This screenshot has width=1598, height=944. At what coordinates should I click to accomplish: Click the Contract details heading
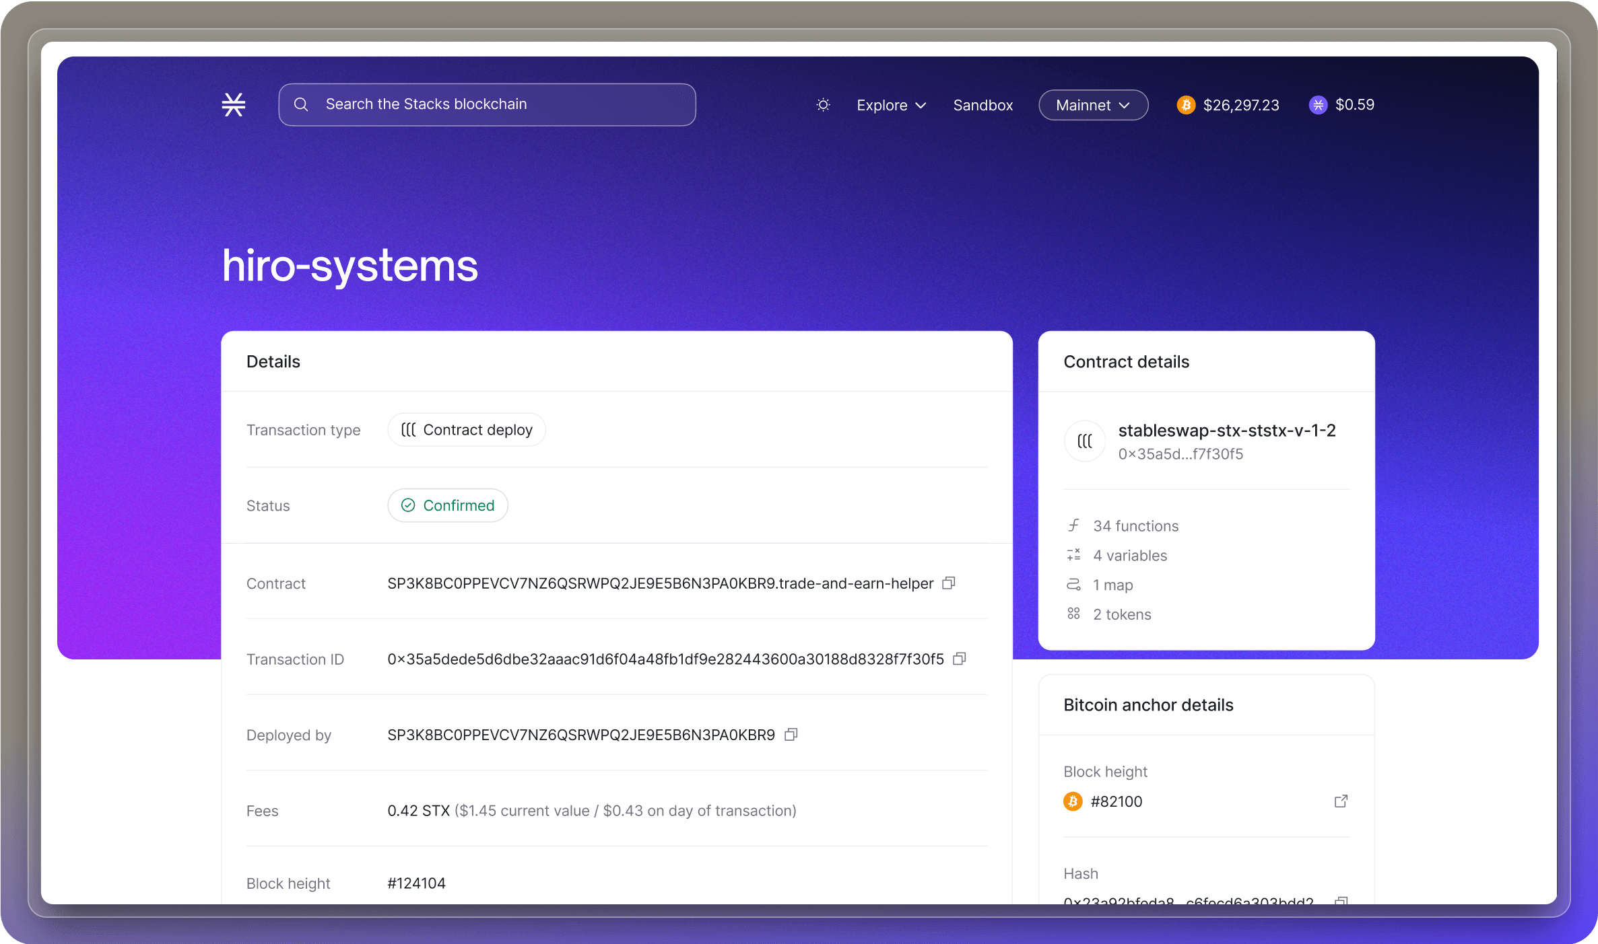1127,362
